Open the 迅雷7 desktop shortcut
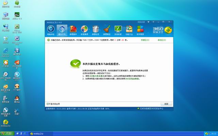Viewport: 218px width, 136px height. tap(17, 111)
